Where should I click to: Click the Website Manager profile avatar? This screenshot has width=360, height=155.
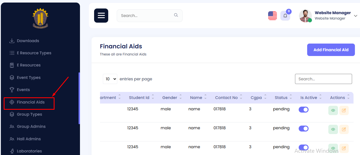click(x=305, y=16)
